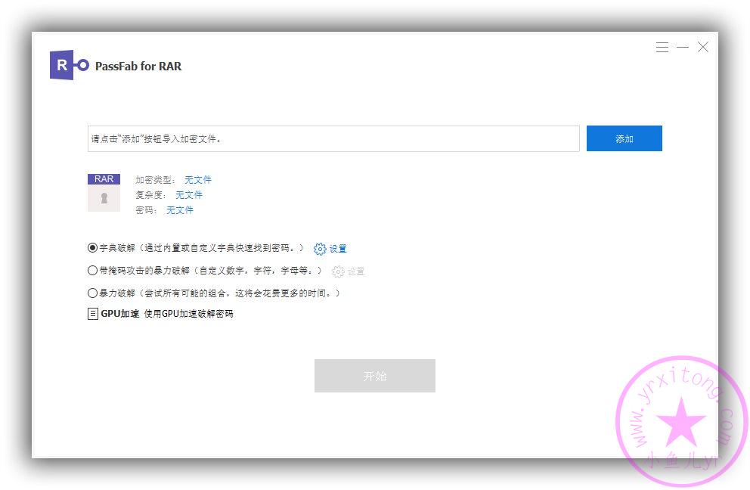
Task: Select 暴力破解 brute force option
Action: pos(92,293)
